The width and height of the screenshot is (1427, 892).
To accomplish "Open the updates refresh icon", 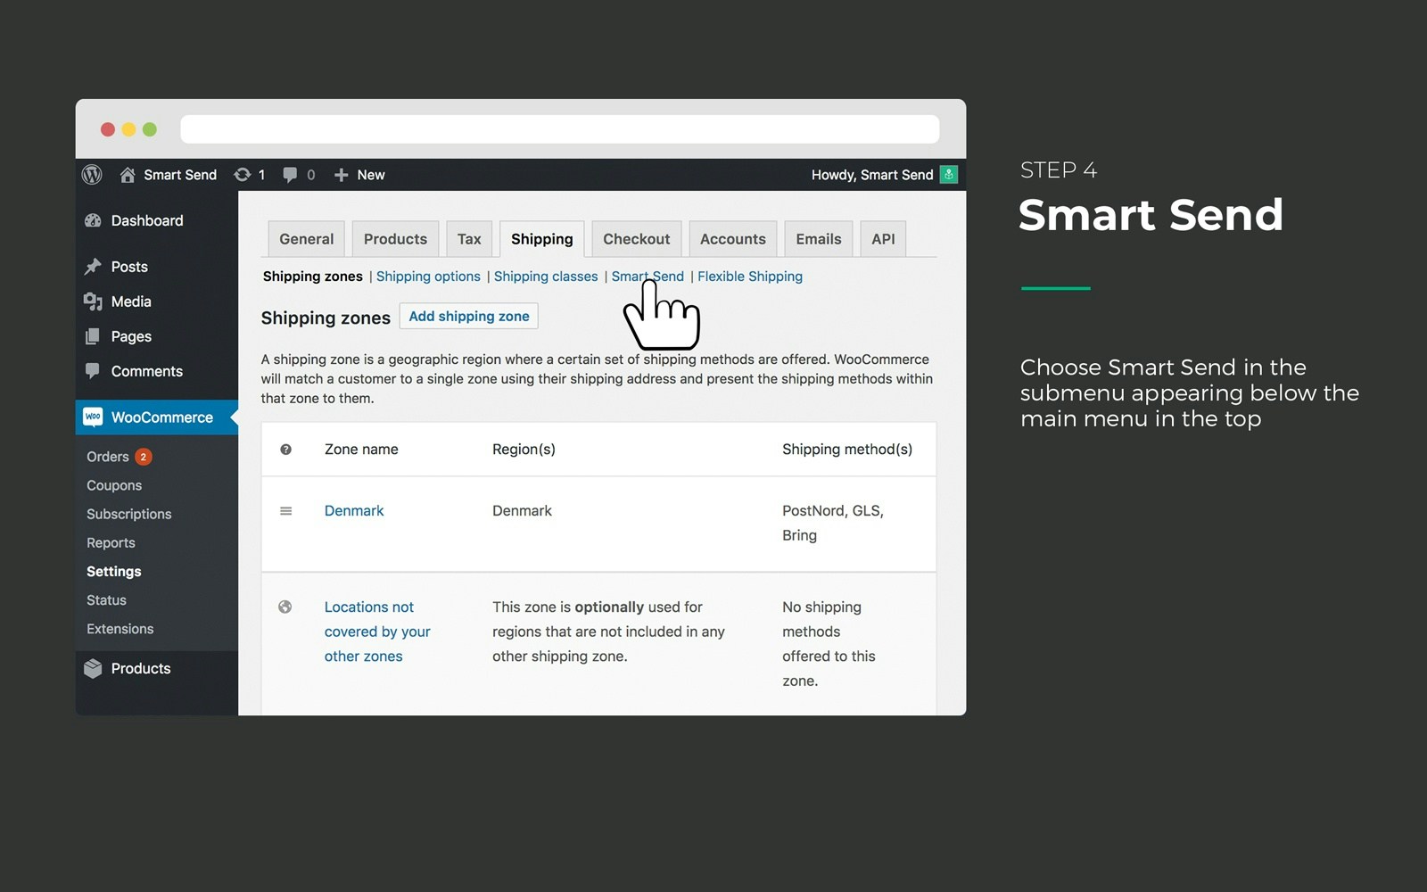I will click(x=242, y=174).
